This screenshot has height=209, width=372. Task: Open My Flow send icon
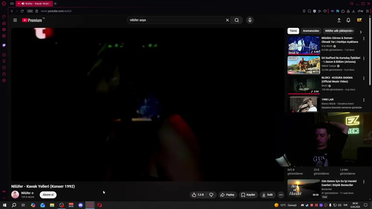pyautogui.click(x=320, y=11)
